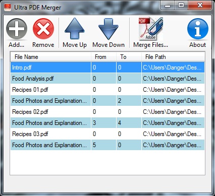Screen dimensions: 215x196
Task: Select the Recipes 02.pdf entry
Action: pyautogui.click(x=107, y=112)
